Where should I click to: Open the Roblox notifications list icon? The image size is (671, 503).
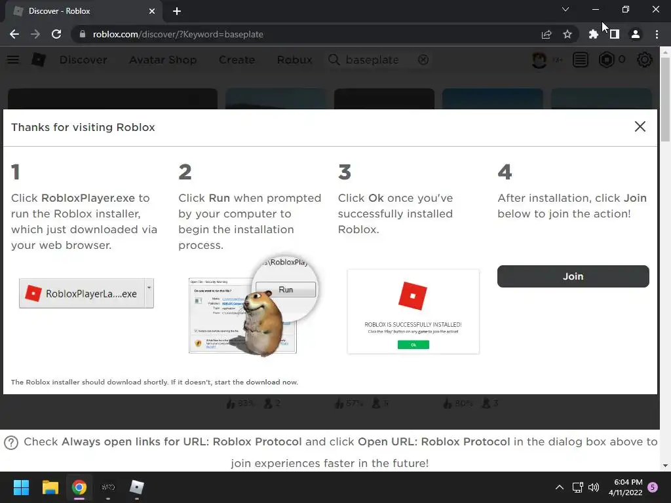pos(581,60)
